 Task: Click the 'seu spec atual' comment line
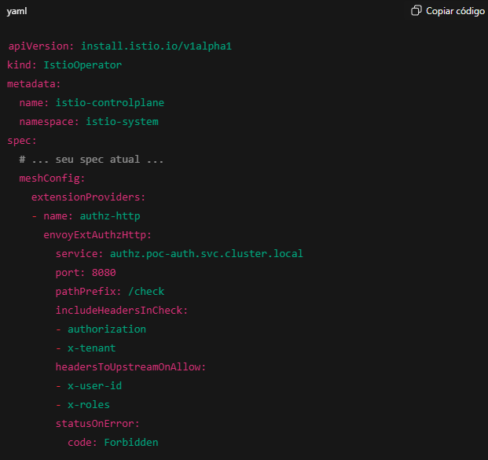(x=92, y=160)
